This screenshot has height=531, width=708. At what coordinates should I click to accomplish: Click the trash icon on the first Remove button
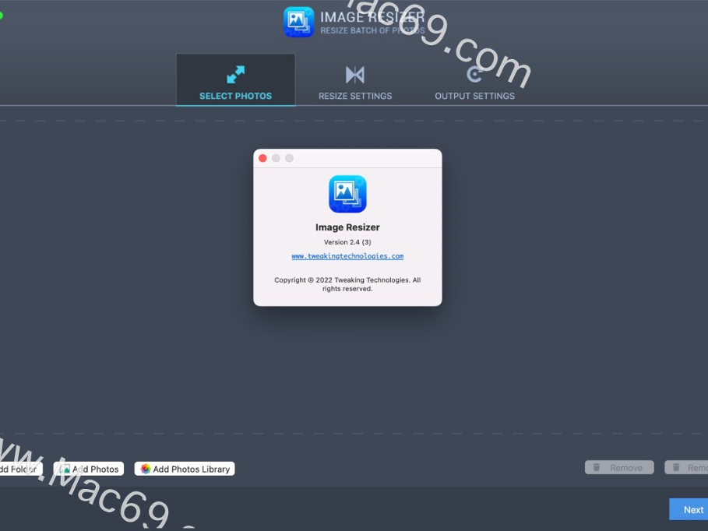click(x=596, y=467)
